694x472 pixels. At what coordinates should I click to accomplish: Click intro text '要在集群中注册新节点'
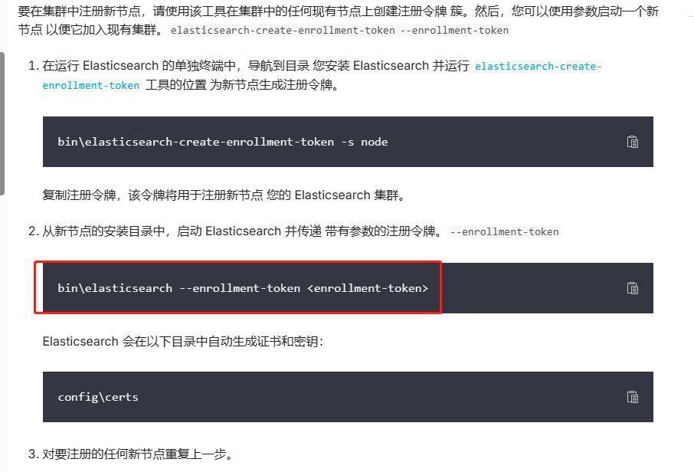tap(79, 11)
